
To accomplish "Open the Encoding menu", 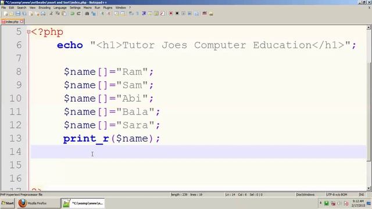I will pyautogui.click(x=45, y=8).
